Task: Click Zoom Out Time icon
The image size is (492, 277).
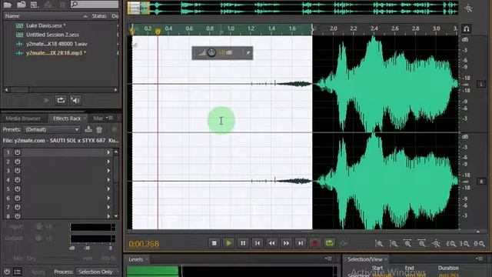Action: 422,243
